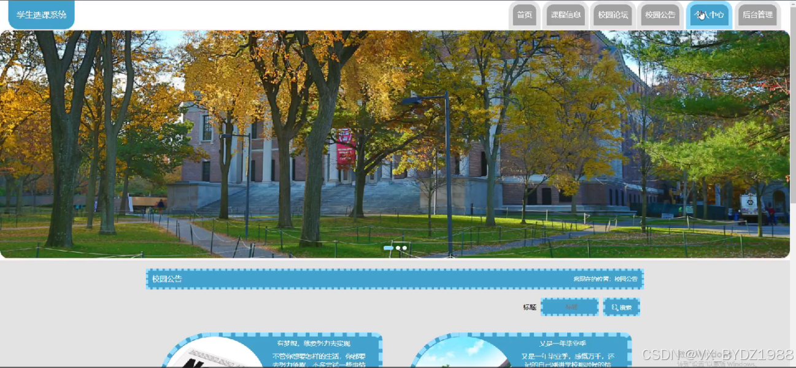Open announcement titled 有梦想，就要努力去实现

click(x=314, y=343)
